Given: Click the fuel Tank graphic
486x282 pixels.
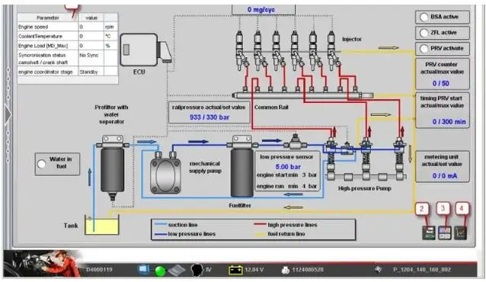Looking at the screenshot, I should [102, 225].
